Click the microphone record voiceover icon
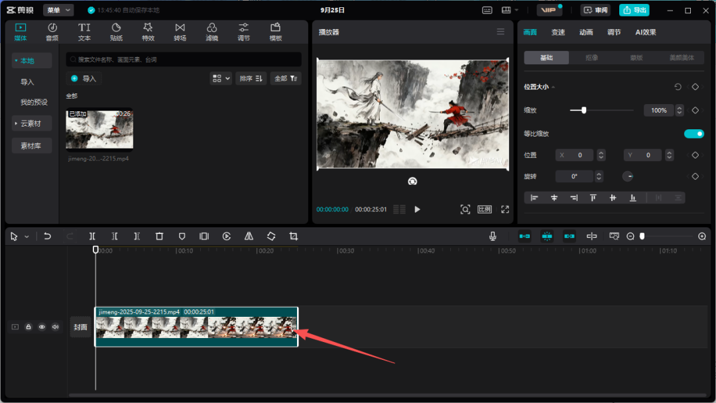This screenshot has width=716, height=403. [493, 236]
